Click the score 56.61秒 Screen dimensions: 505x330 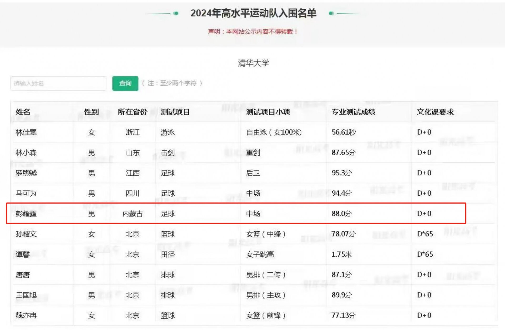pyautogui.click(x=344, y=132)
